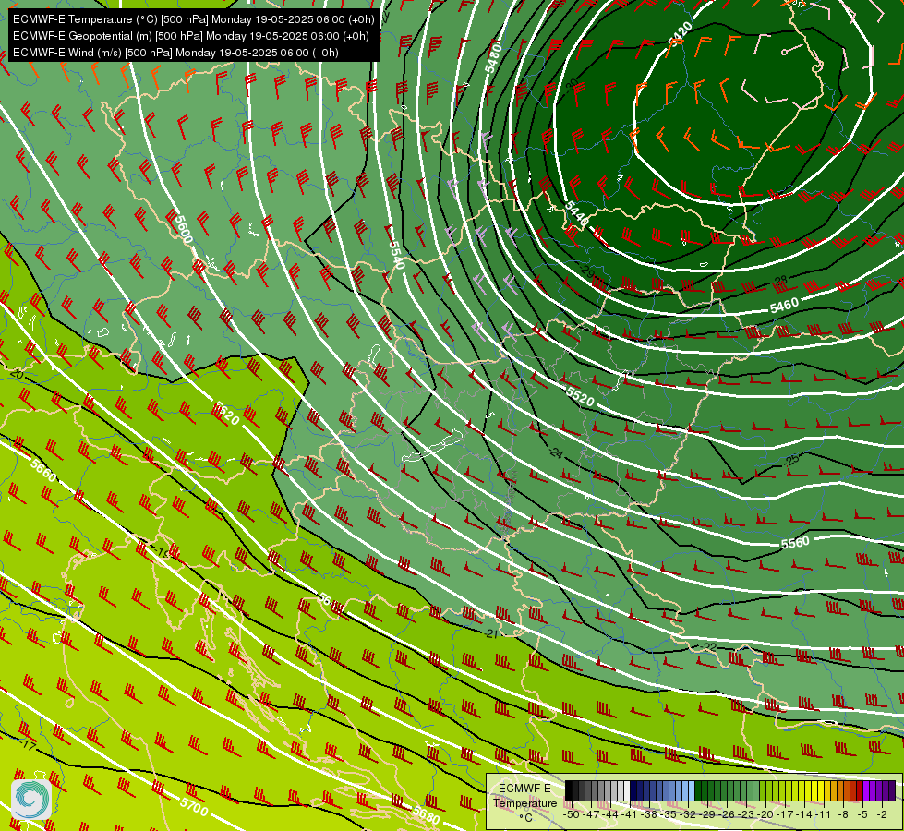The width and height of the screenshot is (904, 831).
Task: Click the -22 isotherm label on the map
Action: point(710,647)
